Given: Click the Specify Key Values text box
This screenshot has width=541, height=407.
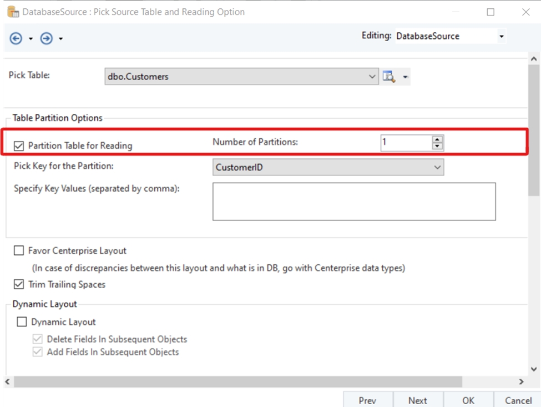Looking at the screenshot, I should tap(353, 202).
